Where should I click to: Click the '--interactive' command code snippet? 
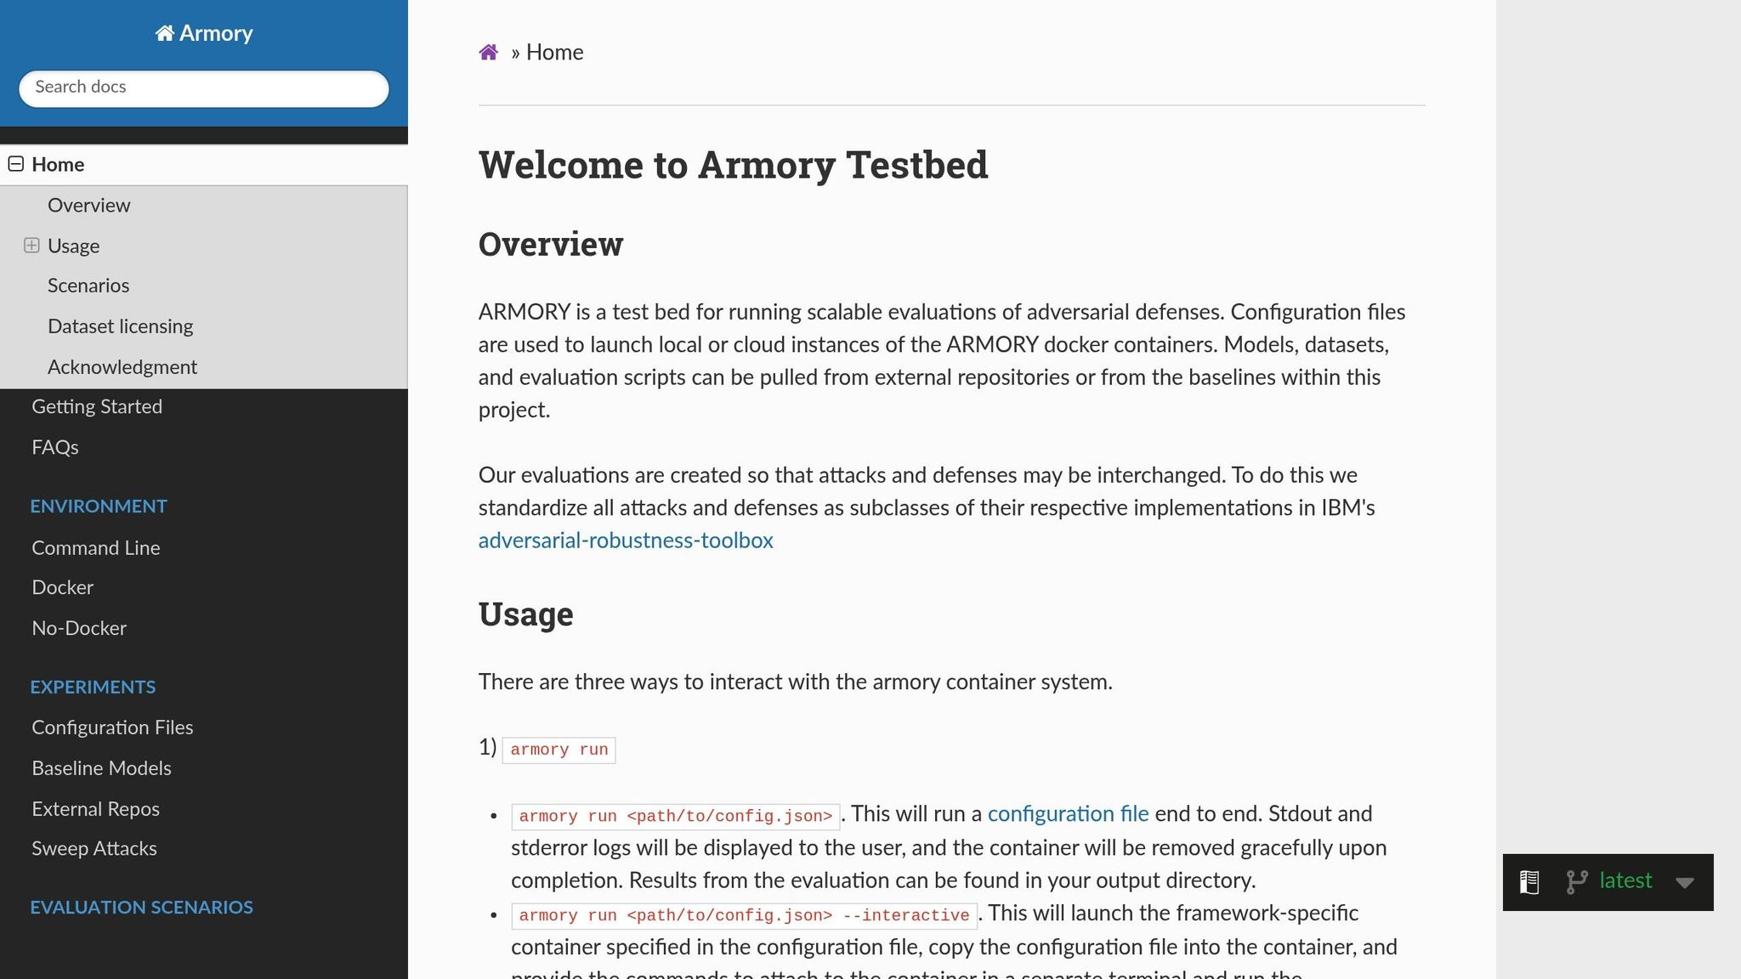pos(744,916)
